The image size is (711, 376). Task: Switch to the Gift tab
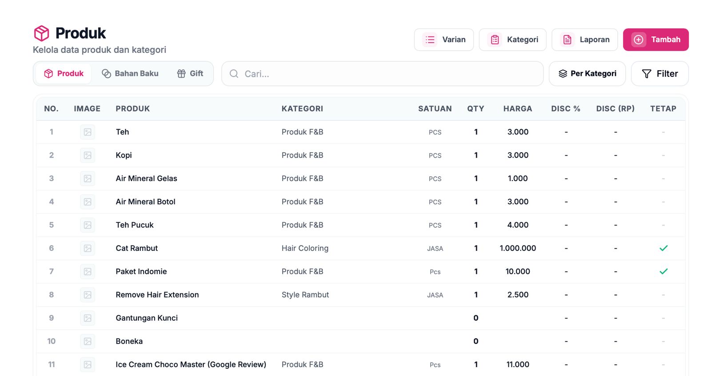click(190, 74)
